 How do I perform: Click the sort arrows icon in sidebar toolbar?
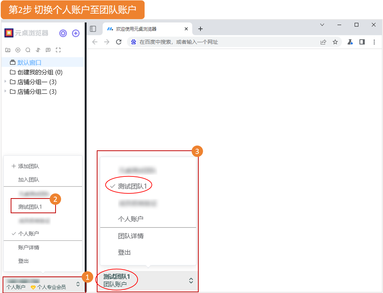pyautogui.click(x=38, y=50)
